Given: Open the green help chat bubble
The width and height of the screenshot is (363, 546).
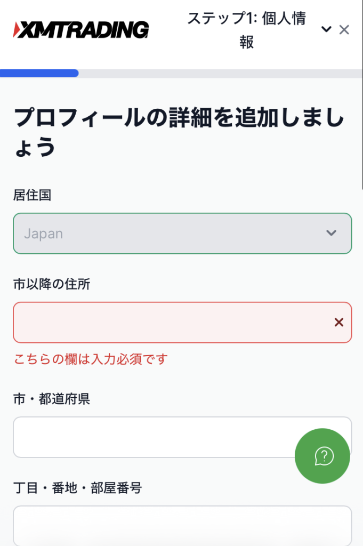Looking at the screenshot, I should tap(322, 456).
